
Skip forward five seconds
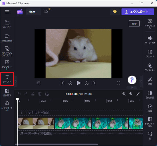86,83
